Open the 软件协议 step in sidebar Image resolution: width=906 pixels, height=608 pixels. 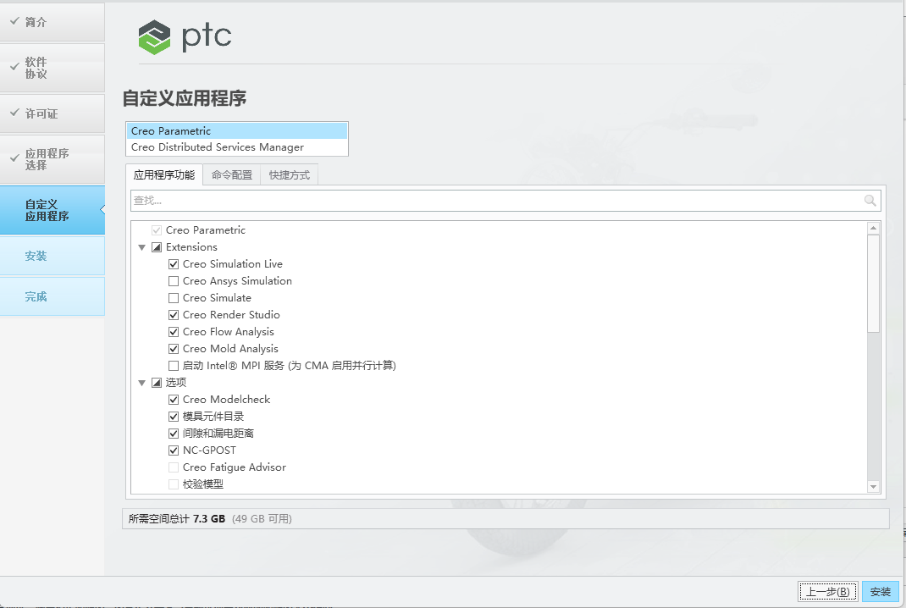point(52,69)
